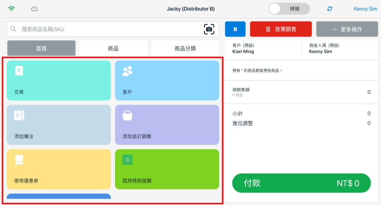Select the 添加備注 add note tile
The image size is (381, 205).
[x=59, y=125]
